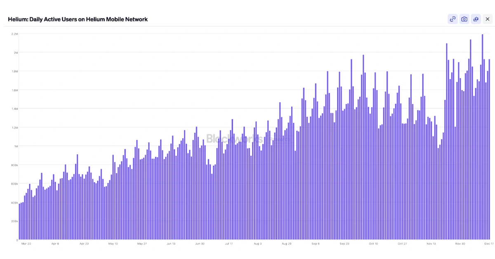Click the May 10 x-axis label
Screen dimensions: 495x259
(113, 244)
